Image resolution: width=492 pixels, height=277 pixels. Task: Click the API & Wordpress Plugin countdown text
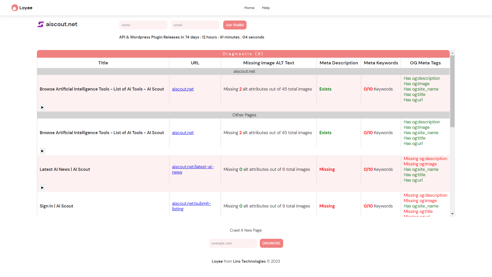192,37
